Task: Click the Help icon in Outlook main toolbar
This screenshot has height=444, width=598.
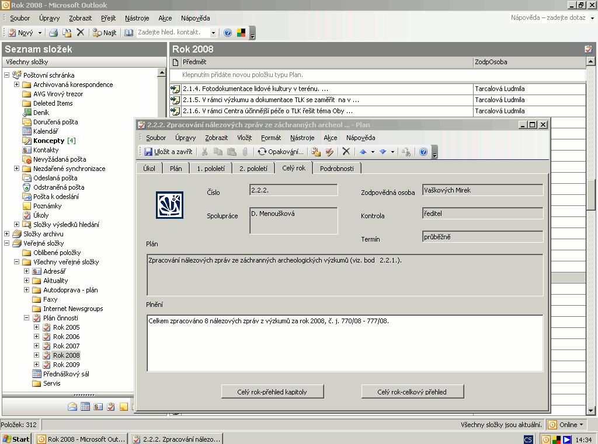Action: 228,33
